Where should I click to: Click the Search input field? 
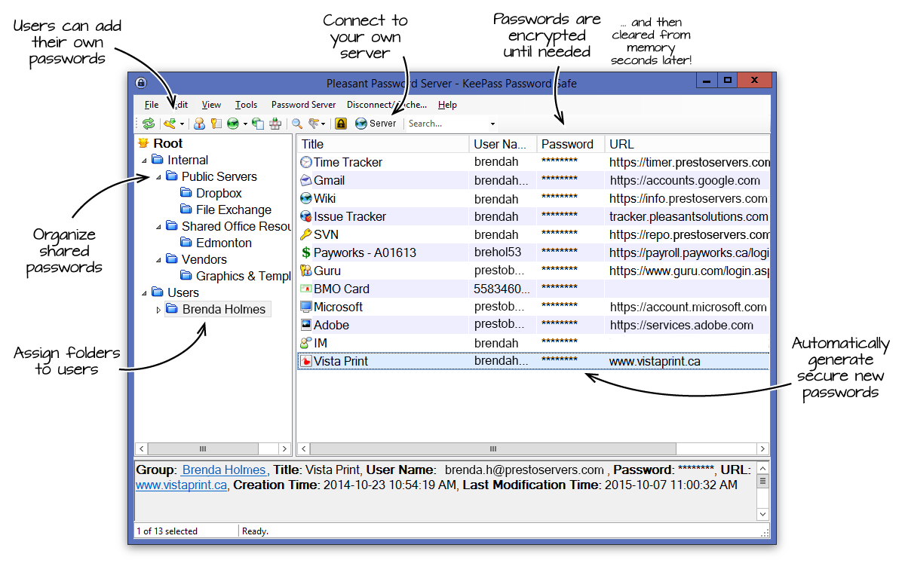point(446,124)
